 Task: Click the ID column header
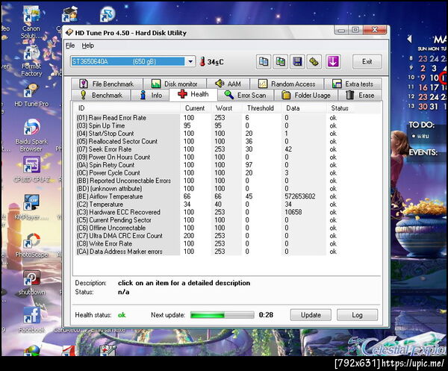click(127, 108)
